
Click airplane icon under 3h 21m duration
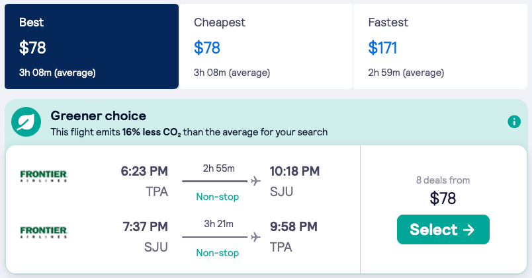[x=255, y=236]
